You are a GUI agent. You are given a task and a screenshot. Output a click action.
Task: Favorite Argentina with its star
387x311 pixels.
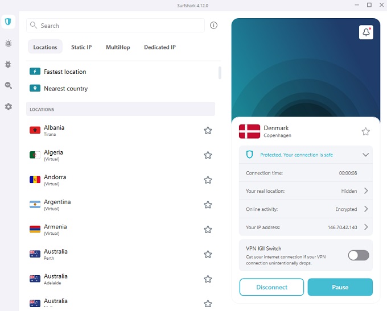tap(208, 205)
